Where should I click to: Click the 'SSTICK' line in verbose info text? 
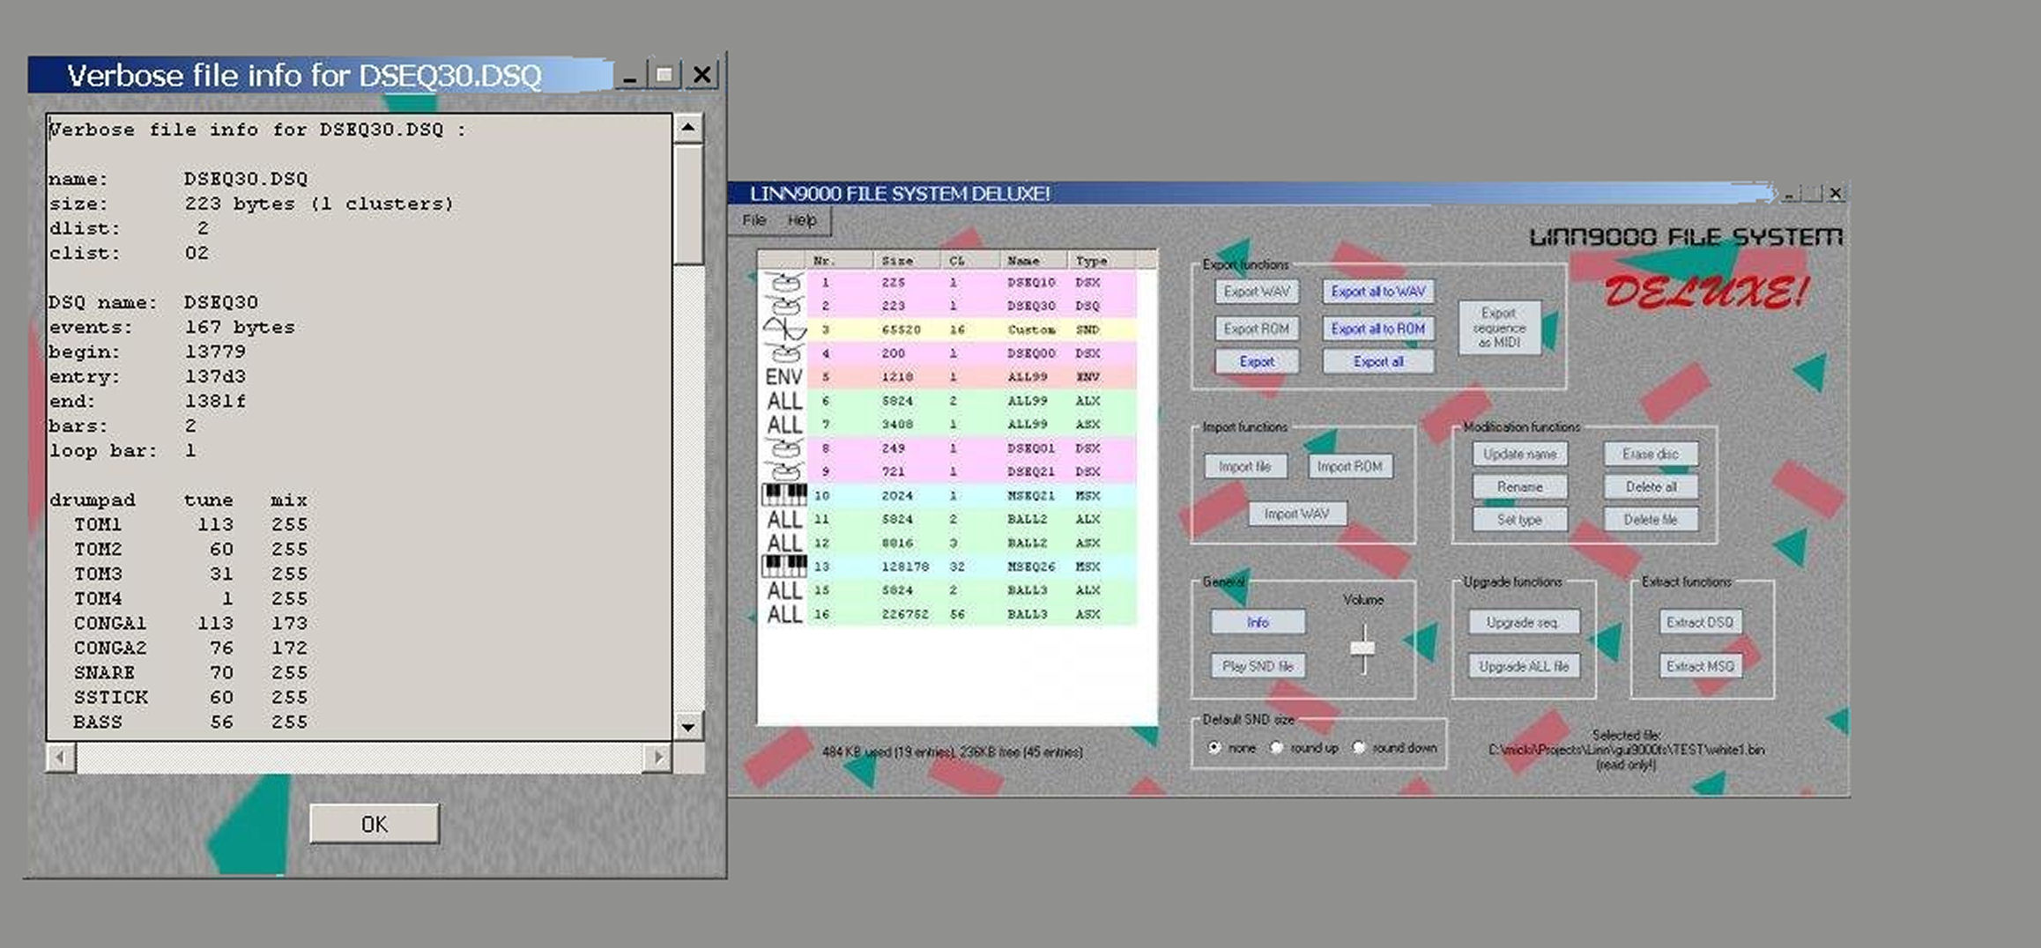[190, 697]
